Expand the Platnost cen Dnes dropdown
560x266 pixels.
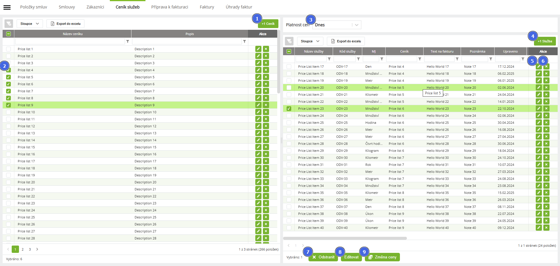click(x=356, y=25)
